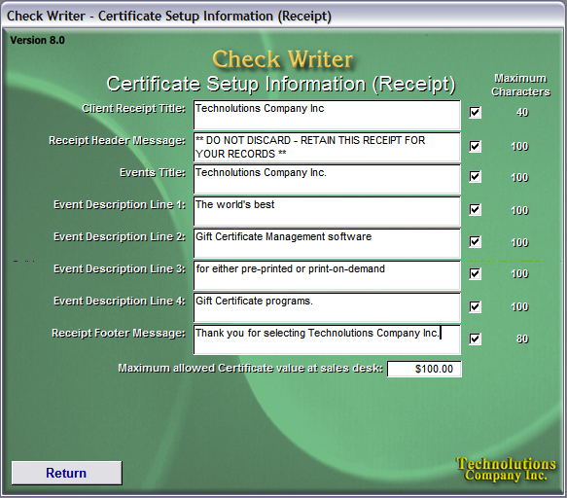The height and width of the screenshot is (498, 567).
Task: Toggle Event Description Line 1 checkbox
Action: tap(475, 209)
